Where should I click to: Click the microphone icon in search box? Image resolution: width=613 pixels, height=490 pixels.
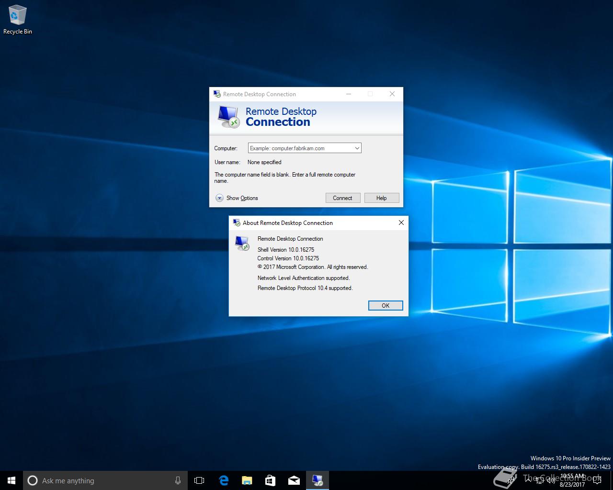tap(178, 480)
